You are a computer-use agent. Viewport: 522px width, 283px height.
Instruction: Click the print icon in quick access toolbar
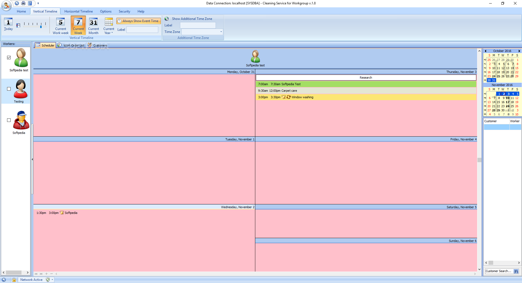click(x=23, y=3)
